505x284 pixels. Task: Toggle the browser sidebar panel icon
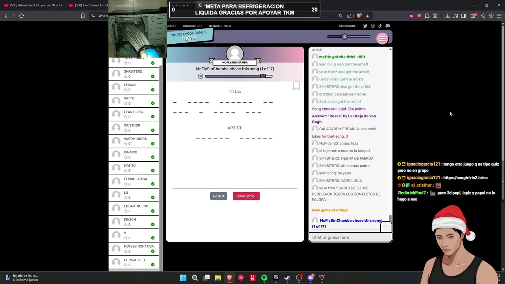[x=464, y=16]
